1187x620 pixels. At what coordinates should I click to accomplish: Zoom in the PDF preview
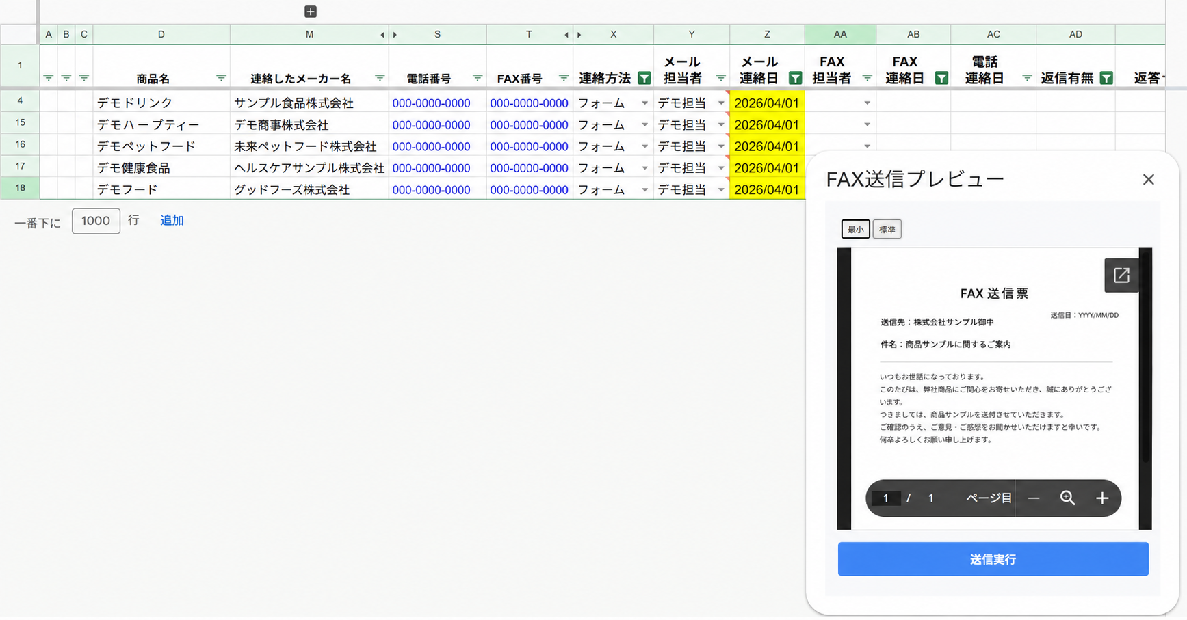1102,498
